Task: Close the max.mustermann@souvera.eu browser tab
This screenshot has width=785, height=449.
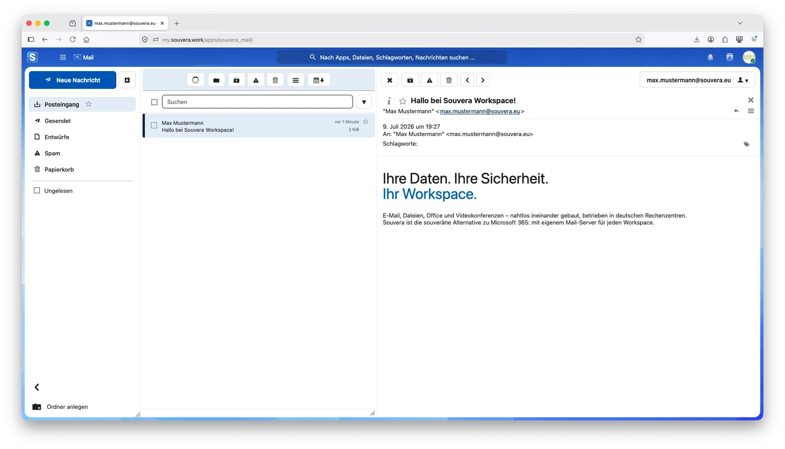Action: [x=162, y=23]
